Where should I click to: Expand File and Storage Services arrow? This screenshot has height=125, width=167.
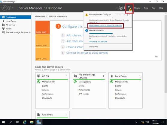[30, 32]
